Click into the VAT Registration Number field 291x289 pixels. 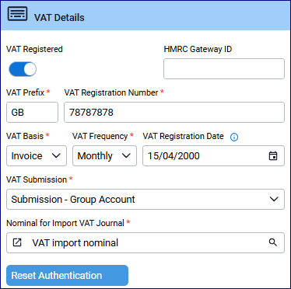(x=174, y=112)
